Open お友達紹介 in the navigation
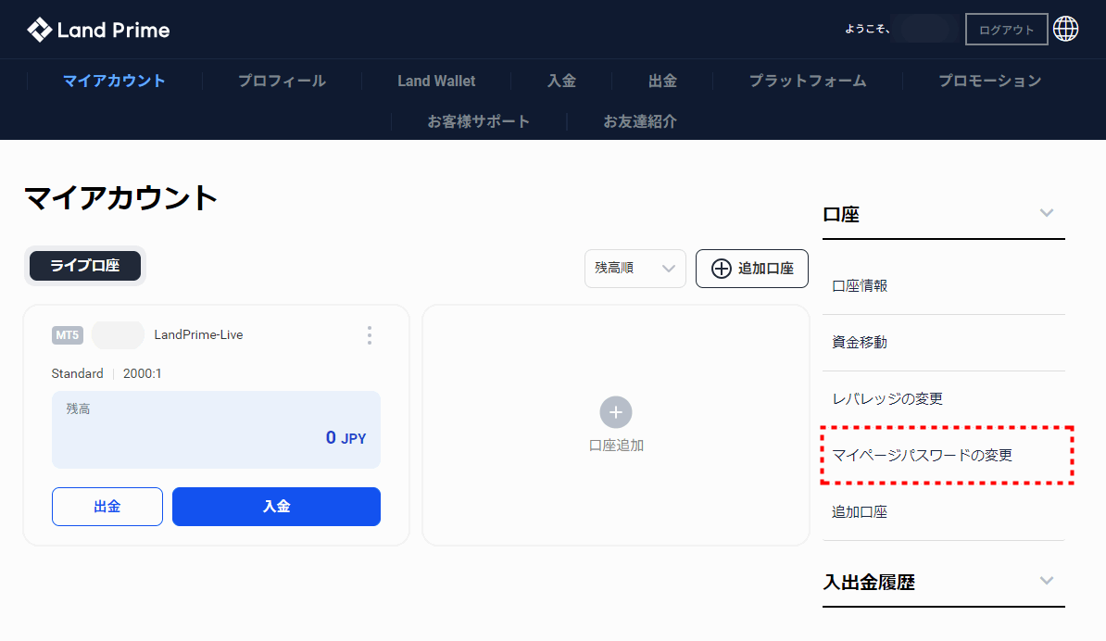The image size is (1106, 641). click(640, 121)
